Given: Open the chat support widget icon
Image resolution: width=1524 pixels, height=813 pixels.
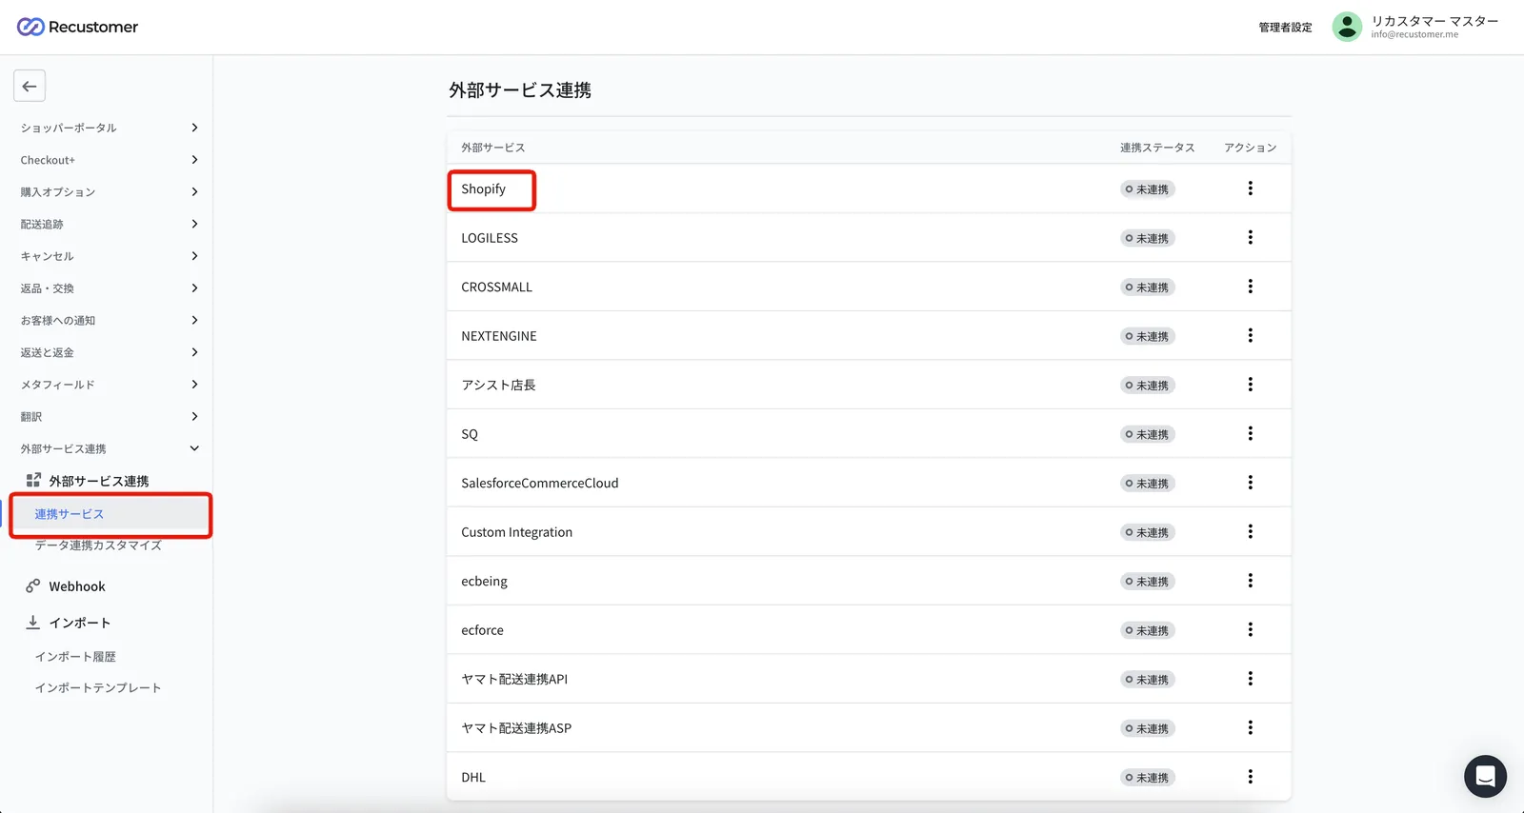Looking at the screenshot, I should 1485,777.
